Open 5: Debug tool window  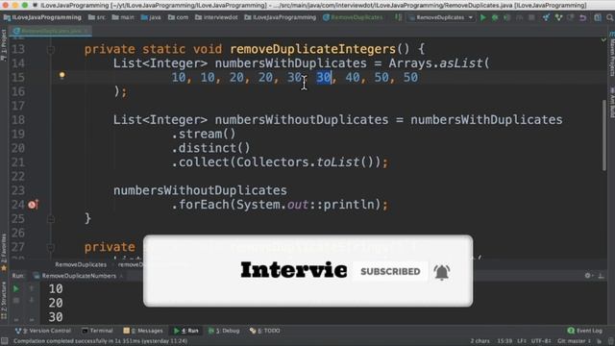point(224,331)
